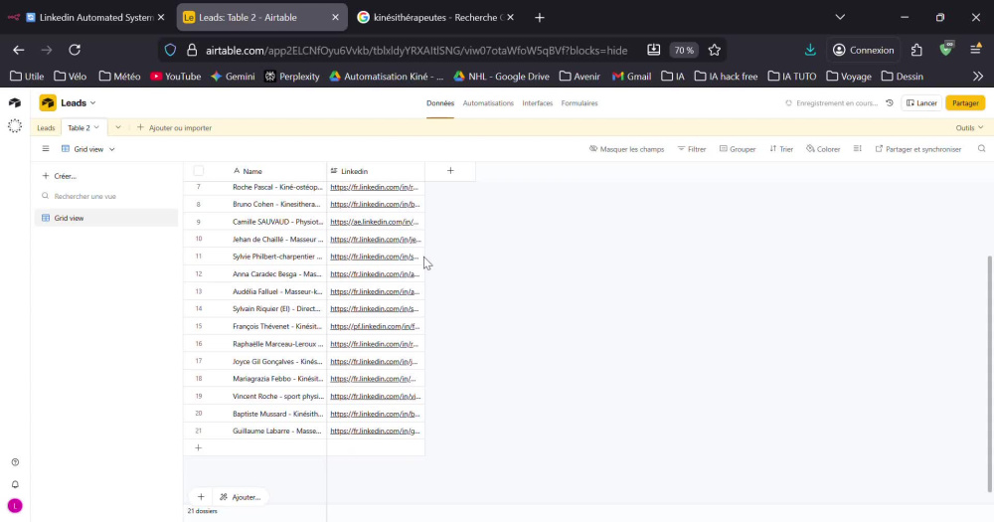
Task: Click Ajouter ou importer
Action: (174, 127)
